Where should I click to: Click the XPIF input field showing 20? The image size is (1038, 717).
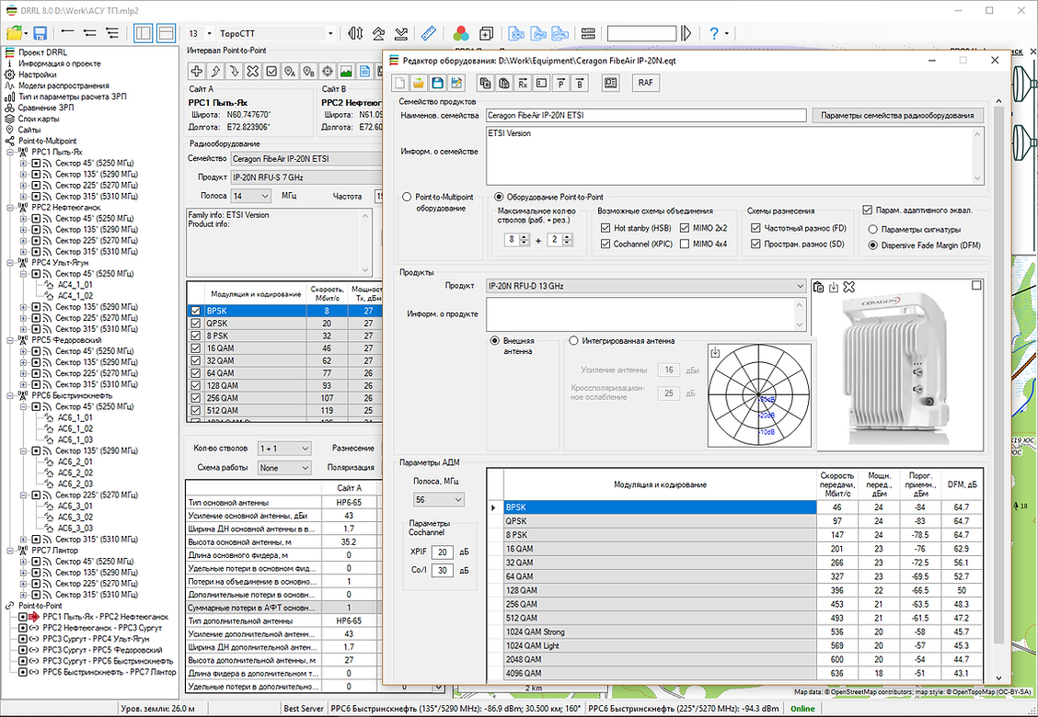pyautogui.click(x=443, y=552)
